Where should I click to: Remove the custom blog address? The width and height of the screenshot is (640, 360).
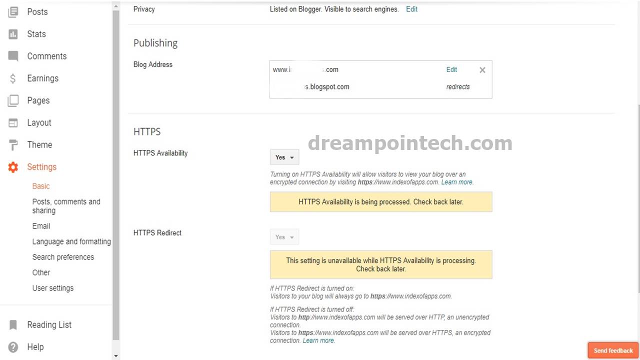[x=482, y=69]
